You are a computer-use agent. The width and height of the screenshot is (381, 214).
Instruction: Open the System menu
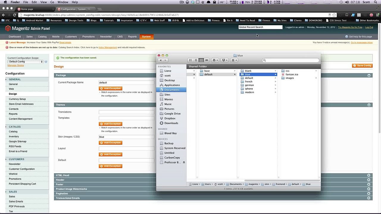146,37
